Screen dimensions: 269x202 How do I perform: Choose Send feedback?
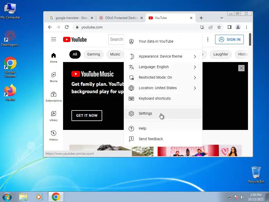point(163,139)
